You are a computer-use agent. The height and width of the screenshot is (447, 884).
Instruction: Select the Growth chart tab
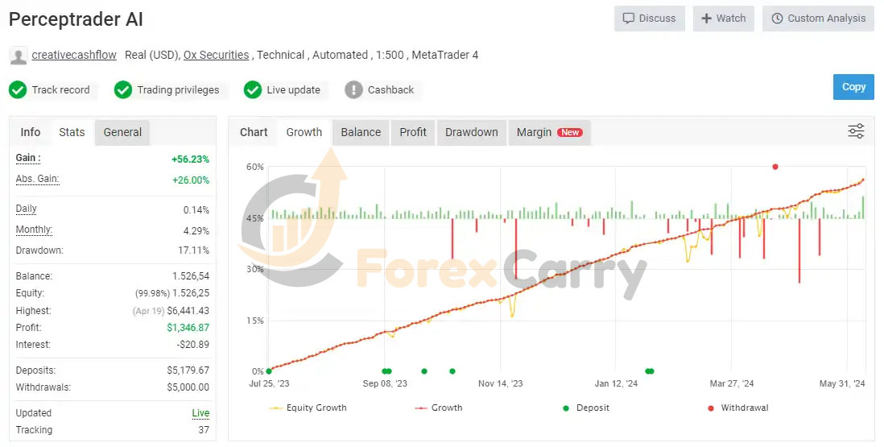(304, 132)
